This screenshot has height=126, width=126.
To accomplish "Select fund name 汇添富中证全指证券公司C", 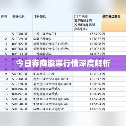I will pos(51,104).
